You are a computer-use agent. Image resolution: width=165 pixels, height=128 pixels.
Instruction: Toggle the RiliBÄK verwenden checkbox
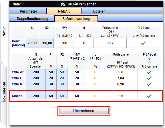(63, 4)
